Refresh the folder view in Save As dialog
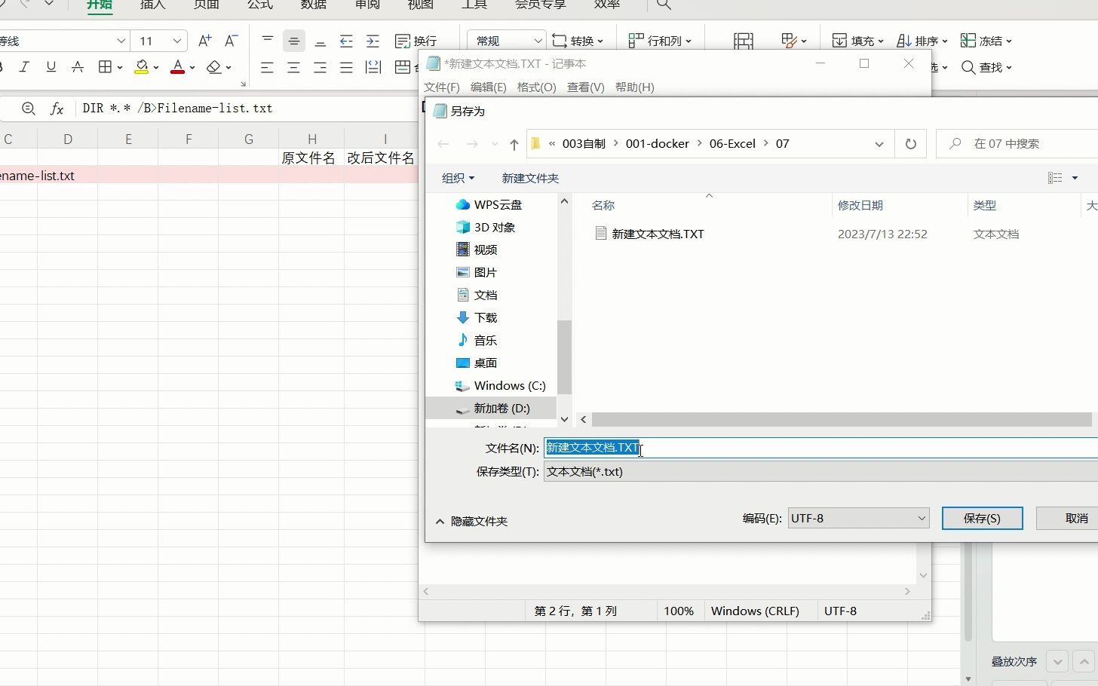 click(910, 143)
